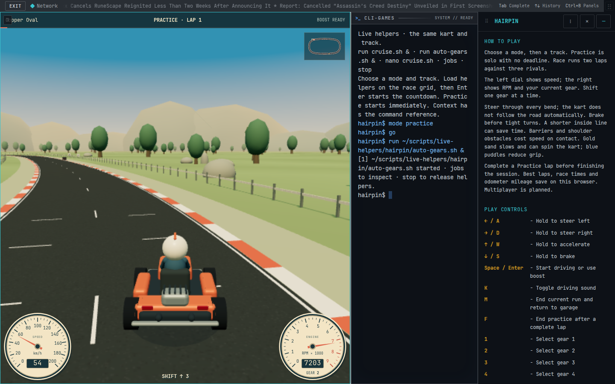This screenshot has width=615, height=384.
Task: Click the PLAY CONTROLS heading
Action: click(506, 209)
